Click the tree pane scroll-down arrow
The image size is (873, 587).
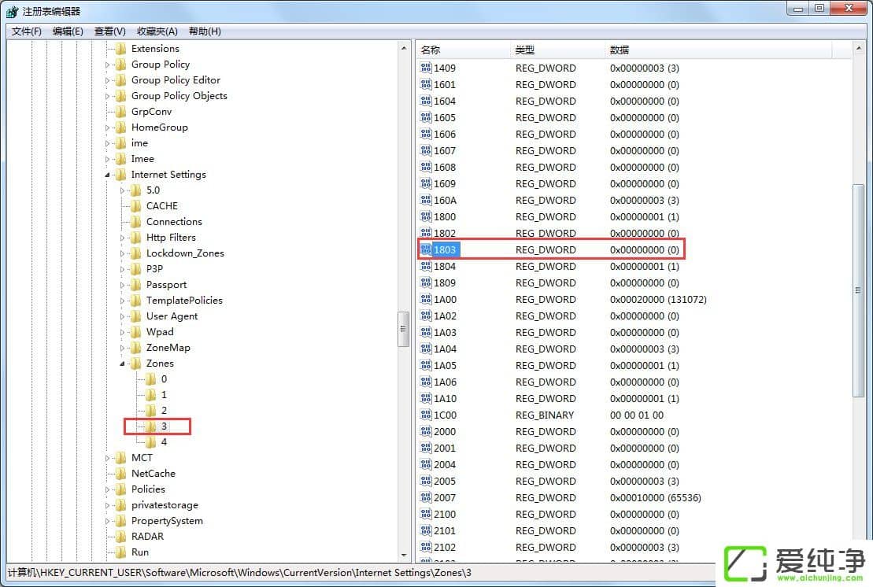point(404,556)
